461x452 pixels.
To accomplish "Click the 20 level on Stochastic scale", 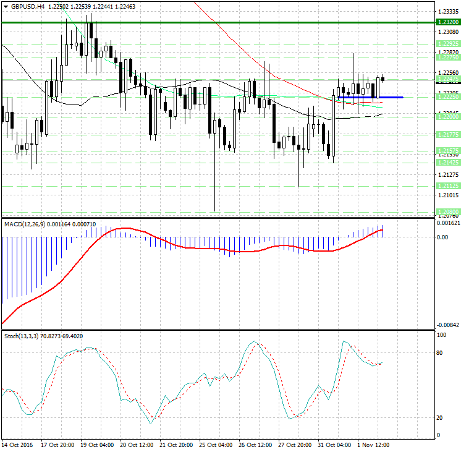I will coord(440,417).
